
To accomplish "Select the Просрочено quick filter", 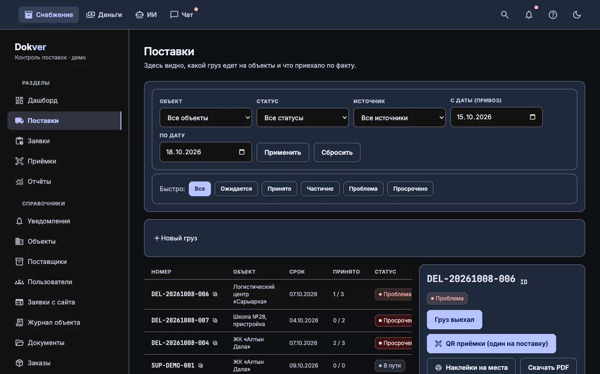I will tap(410, 189).
